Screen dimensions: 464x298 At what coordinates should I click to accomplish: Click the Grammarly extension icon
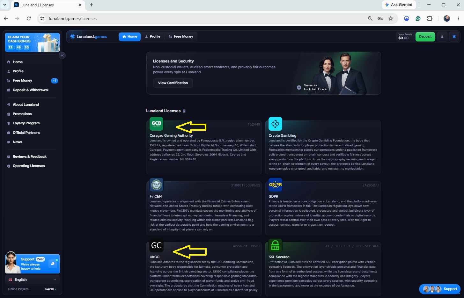pos(418,18)
